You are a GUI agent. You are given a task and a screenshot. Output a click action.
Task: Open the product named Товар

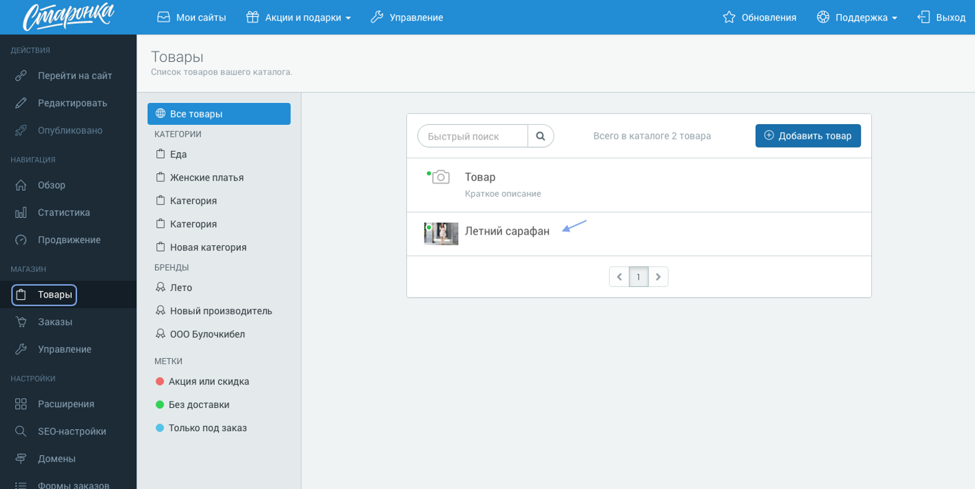[480, 177]
